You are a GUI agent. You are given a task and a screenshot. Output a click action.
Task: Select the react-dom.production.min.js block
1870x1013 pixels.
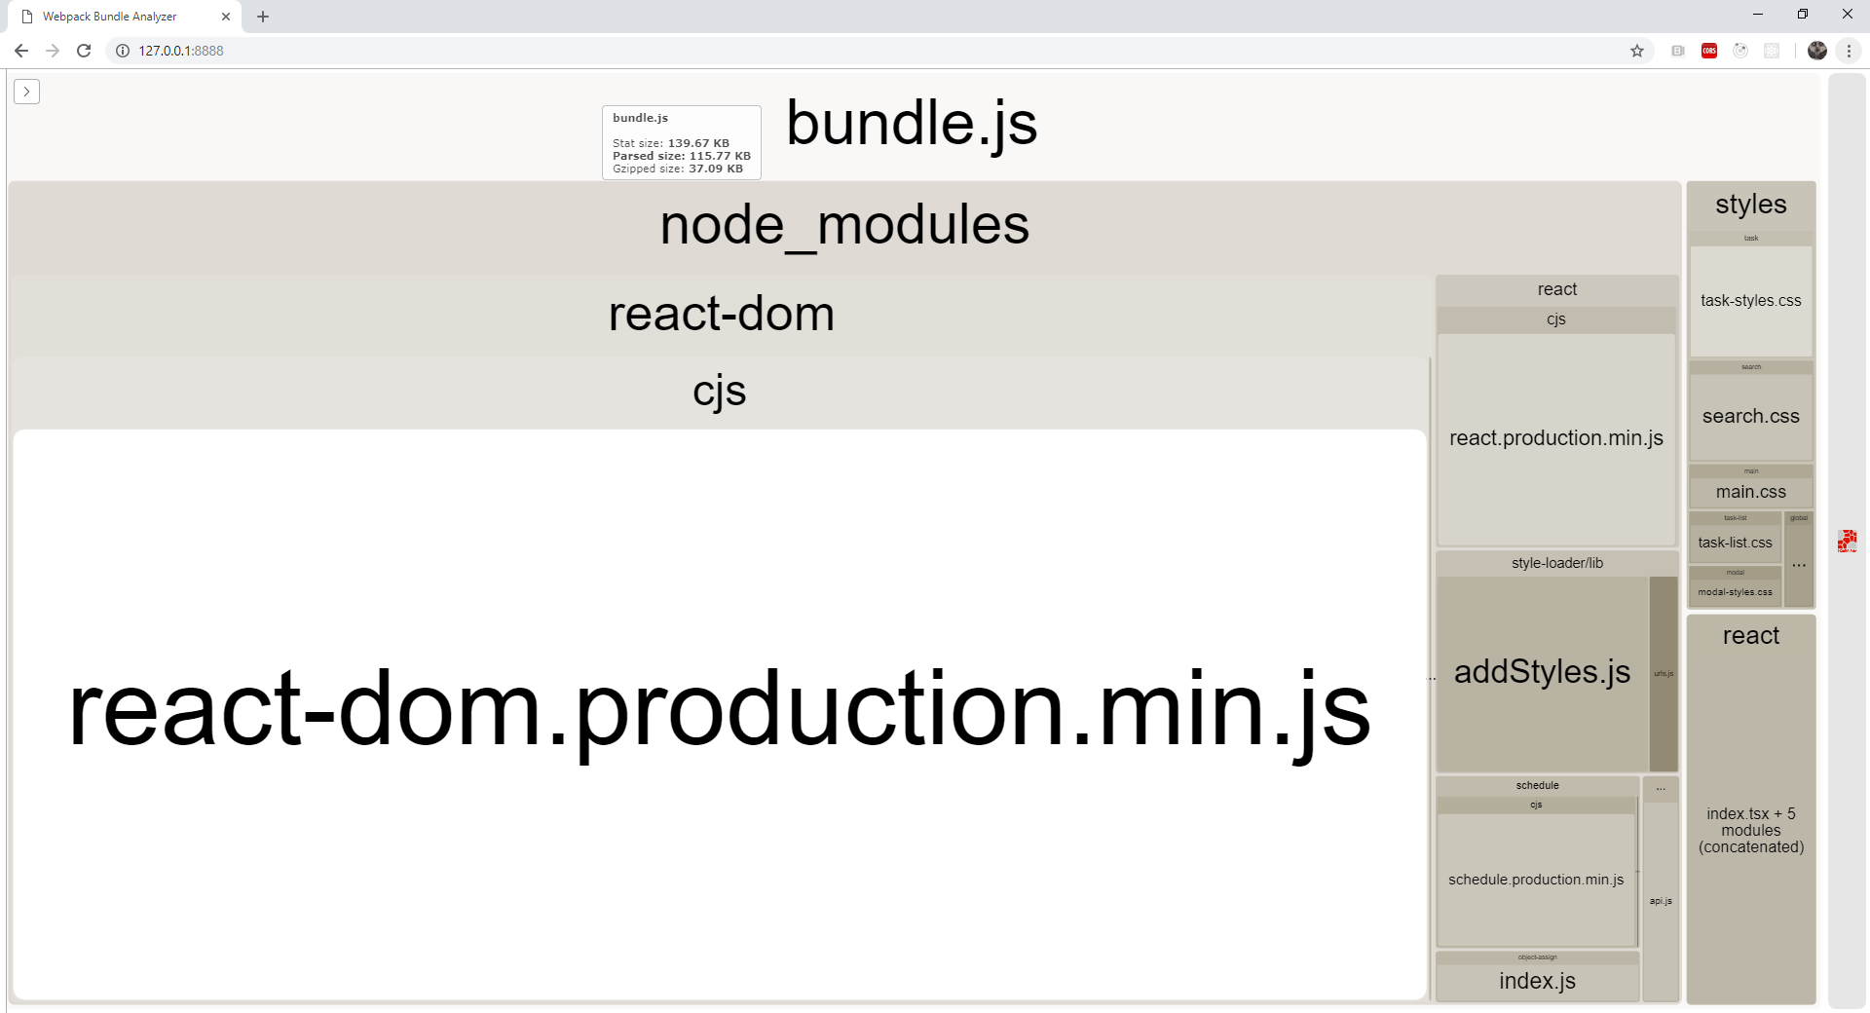[719, 711]
